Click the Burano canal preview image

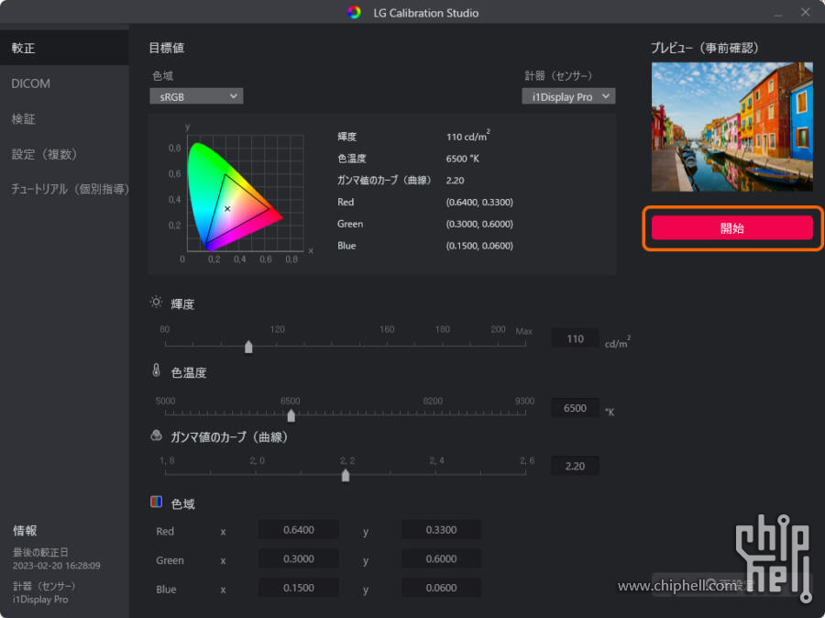point(731,127)
